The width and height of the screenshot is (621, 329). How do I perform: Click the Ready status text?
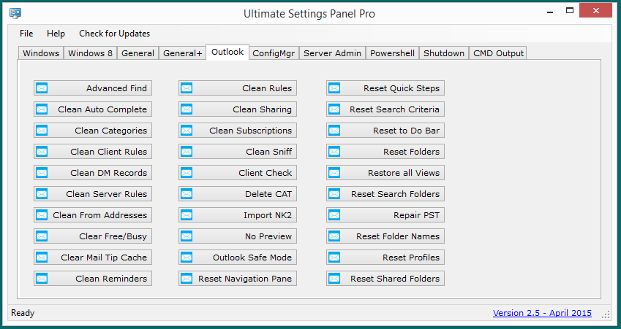click(23, 313)
